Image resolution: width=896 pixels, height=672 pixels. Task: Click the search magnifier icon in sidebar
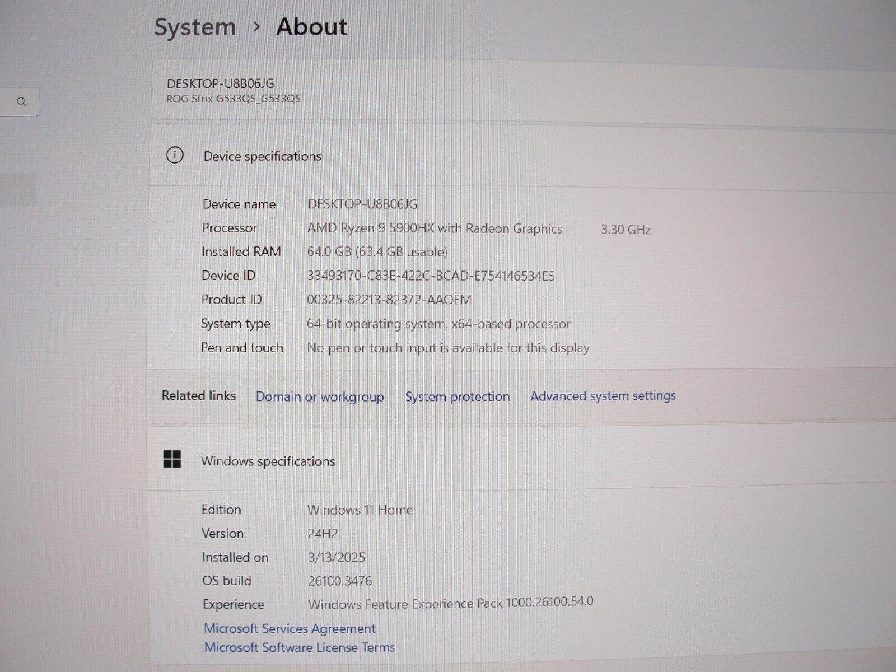click(x=22, y=102)
